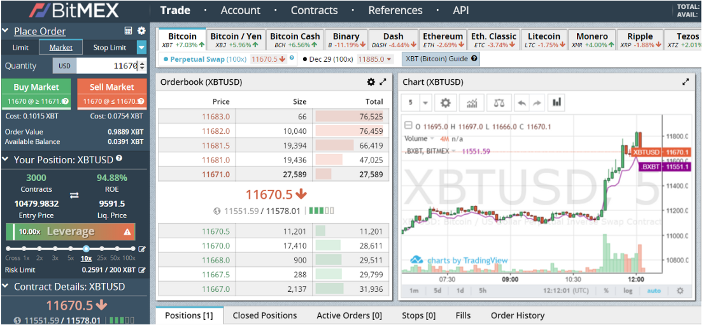Image resolution: width=703 pixels, height=325 pixels.
Task: Expand Orderbook panel to fullscreen
Action: (383, 82)
